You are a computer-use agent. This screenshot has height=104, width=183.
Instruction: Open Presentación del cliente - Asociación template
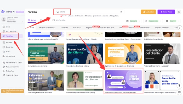162,54
